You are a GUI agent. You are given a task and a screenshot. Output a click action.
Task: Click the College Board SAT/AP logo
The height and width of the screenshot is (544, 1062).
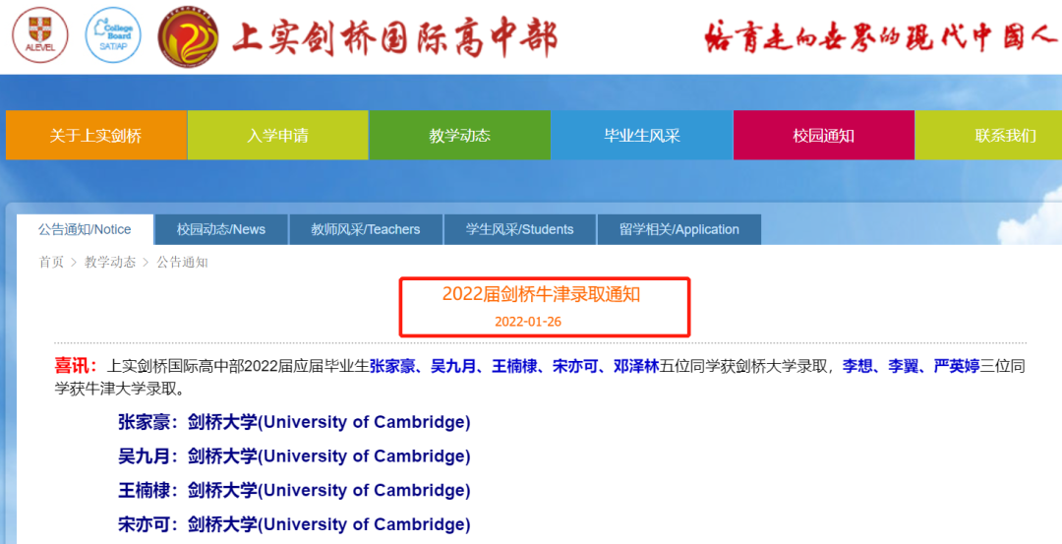click(113, 34)
